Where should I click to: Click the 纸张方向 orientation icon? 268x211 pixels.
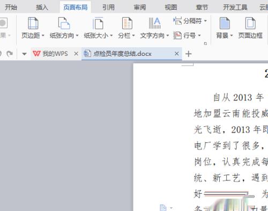click(x=64, y=23)
